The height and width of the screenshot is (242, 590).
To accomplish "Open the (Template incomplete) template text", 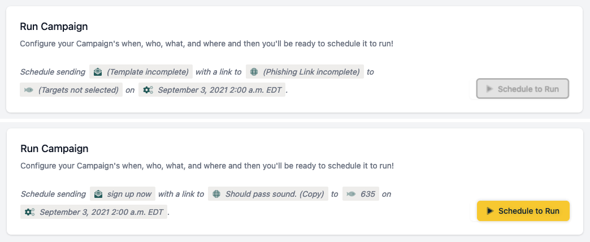I will coord(147,72).
